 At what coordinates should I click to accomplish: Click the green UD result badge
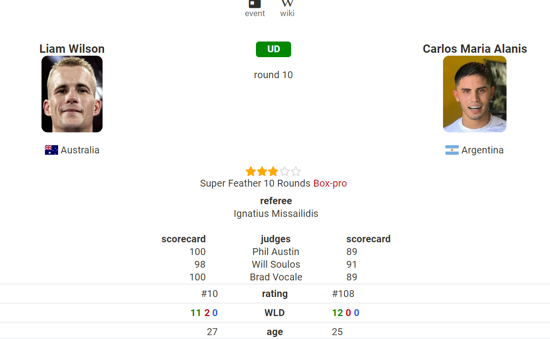click(273, 49)
